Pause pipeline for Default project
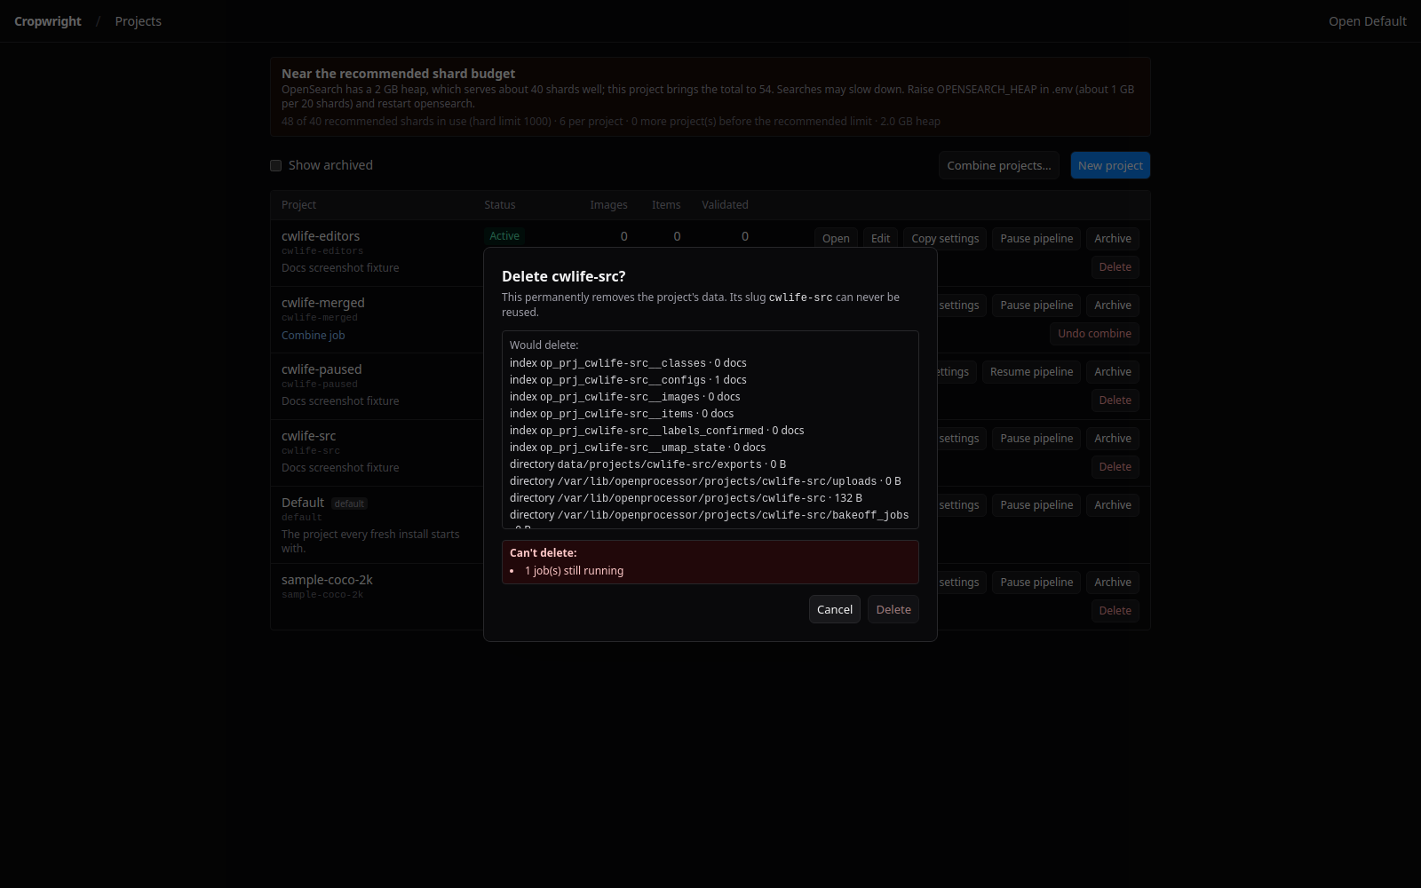The width and height of the screenshot is (1421, 888). tap(1036, 504)
